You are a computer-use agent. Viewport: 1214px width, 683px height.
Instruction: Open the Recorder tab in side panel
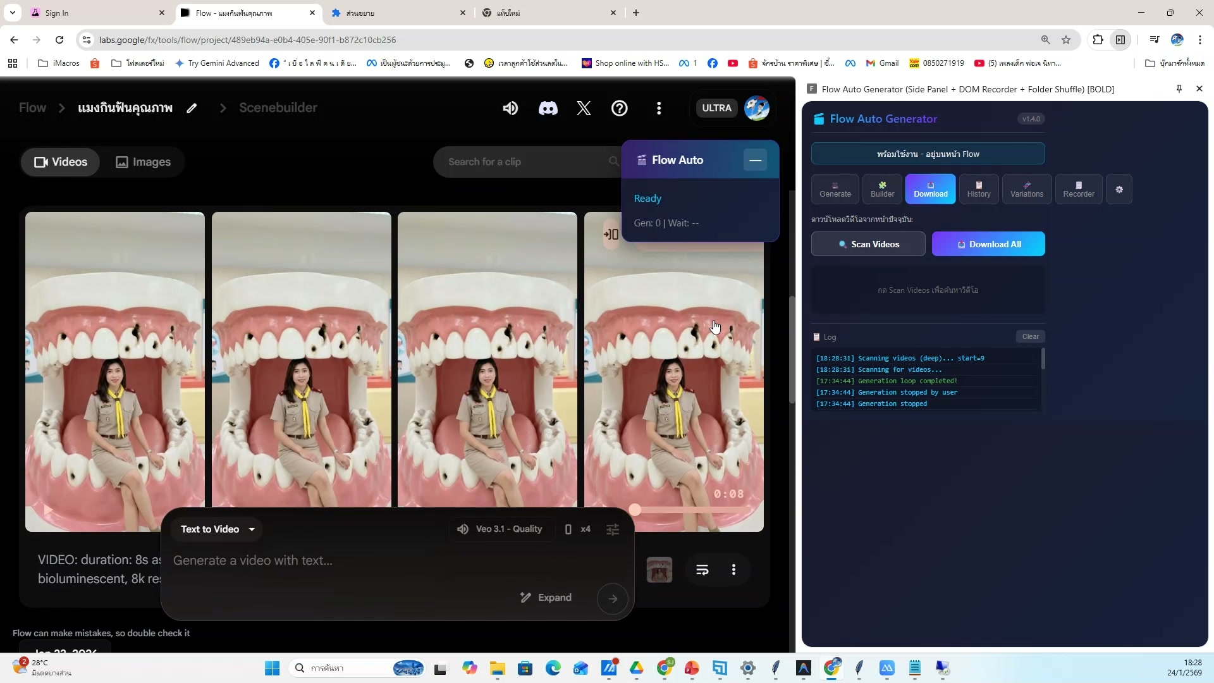[x=1078, y=190]
